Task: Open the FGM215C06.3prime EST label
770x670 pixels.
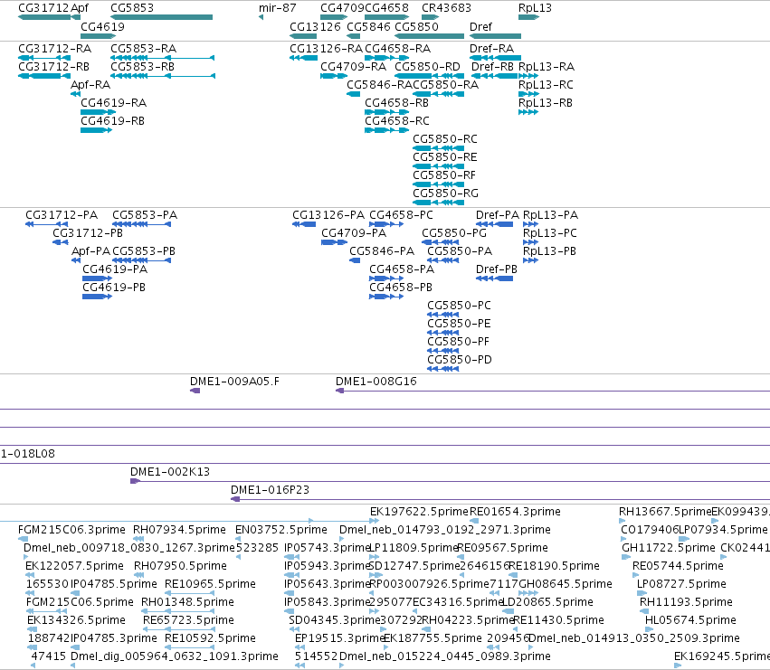Action: click(71, 530)
